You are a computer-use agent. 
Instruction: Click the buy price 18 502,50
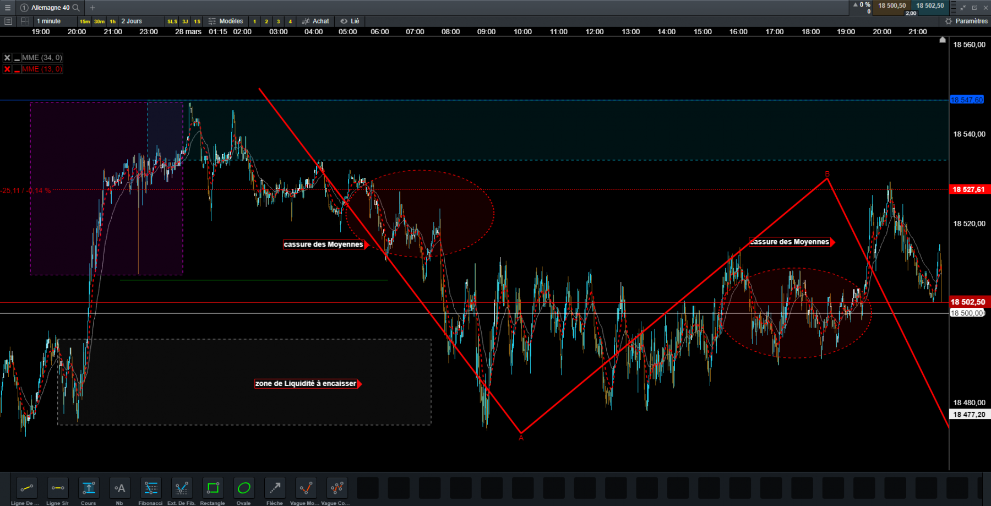tap(930, 6)
